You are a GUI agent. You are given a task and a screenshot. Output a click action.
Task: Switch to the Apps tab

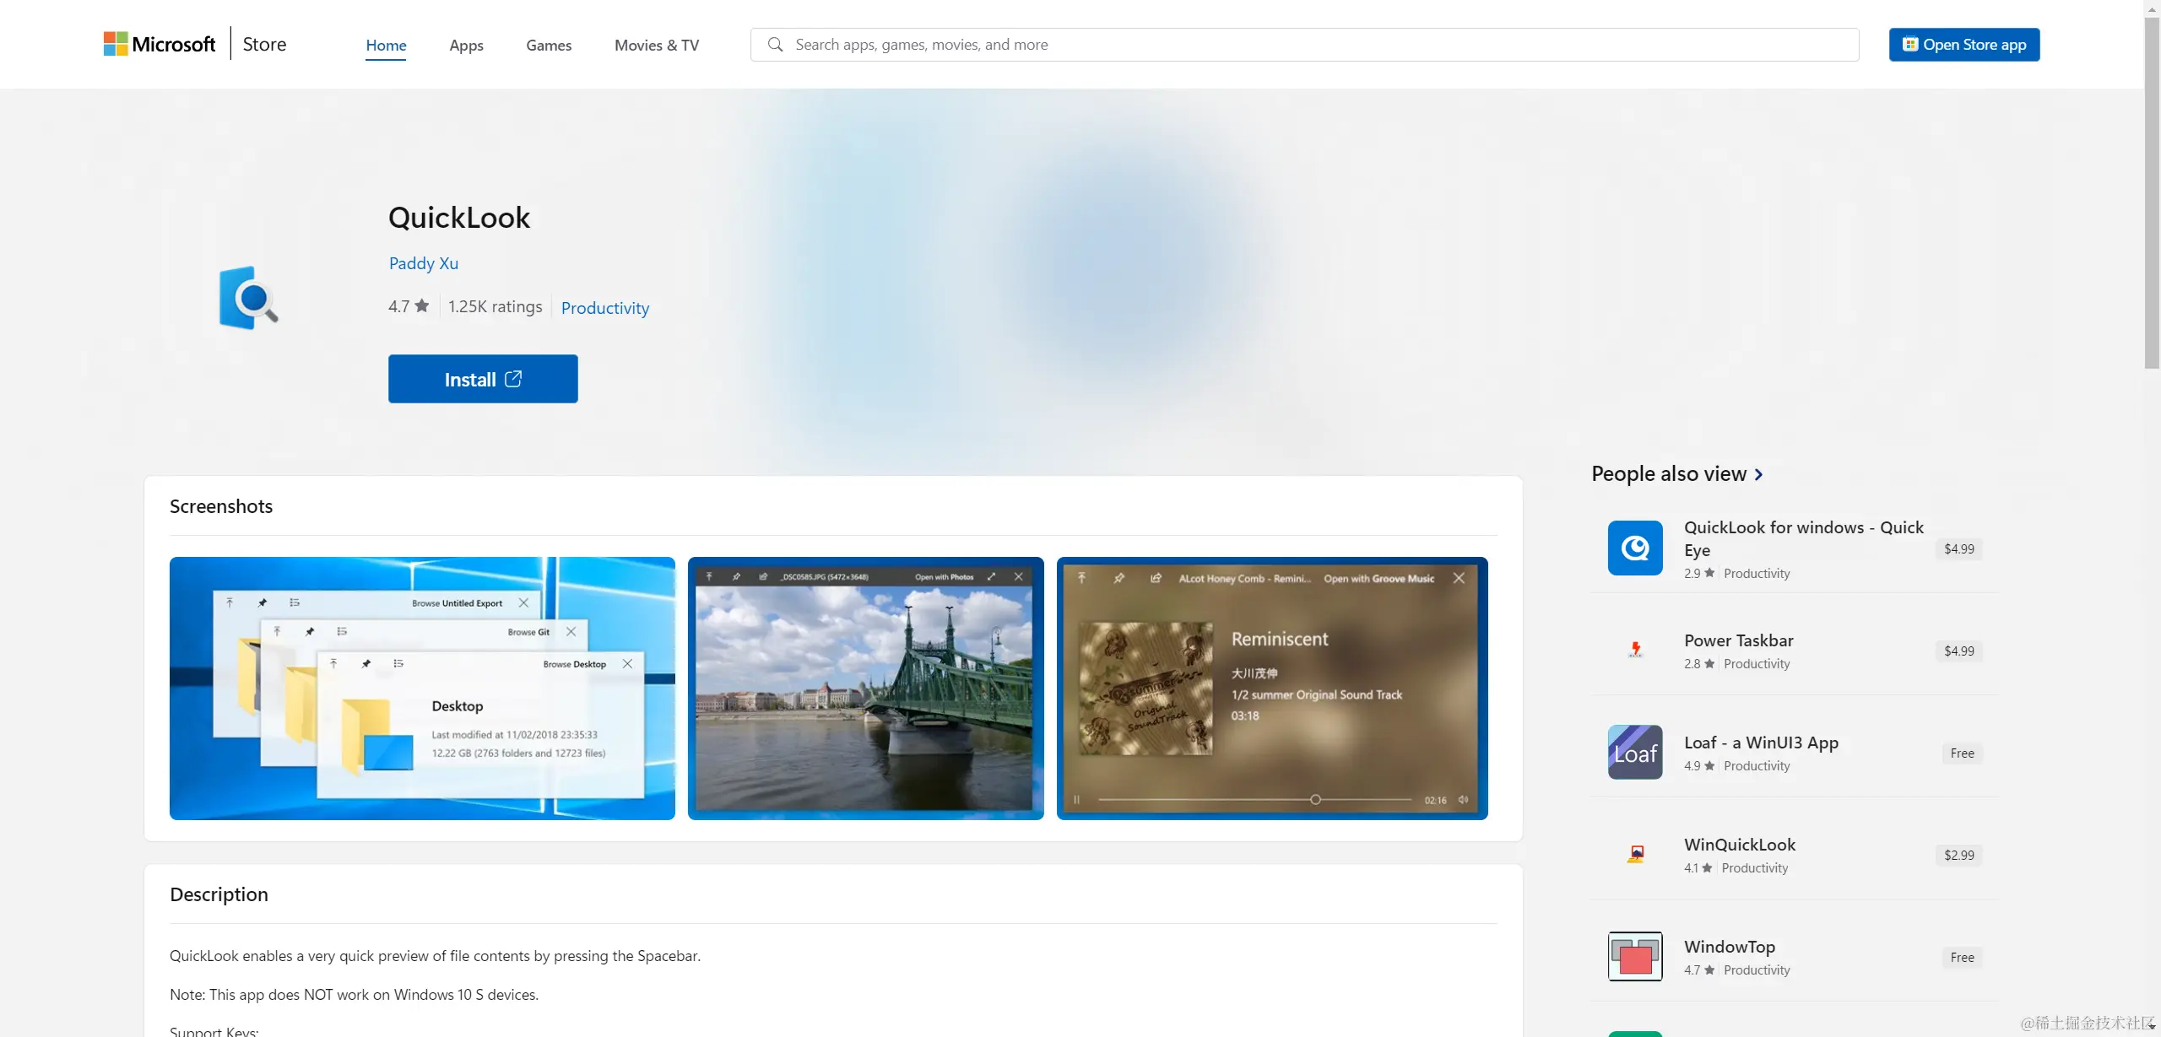point(466,45)
